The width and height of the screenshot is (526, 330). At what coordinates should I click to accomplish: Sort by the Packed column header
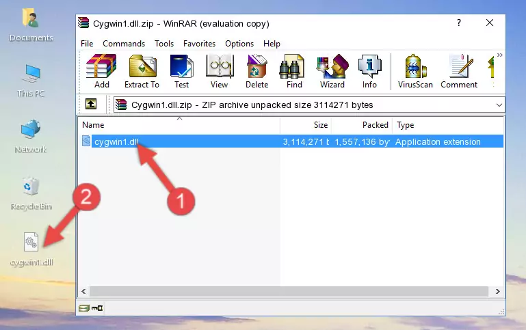tap(362, 125)
